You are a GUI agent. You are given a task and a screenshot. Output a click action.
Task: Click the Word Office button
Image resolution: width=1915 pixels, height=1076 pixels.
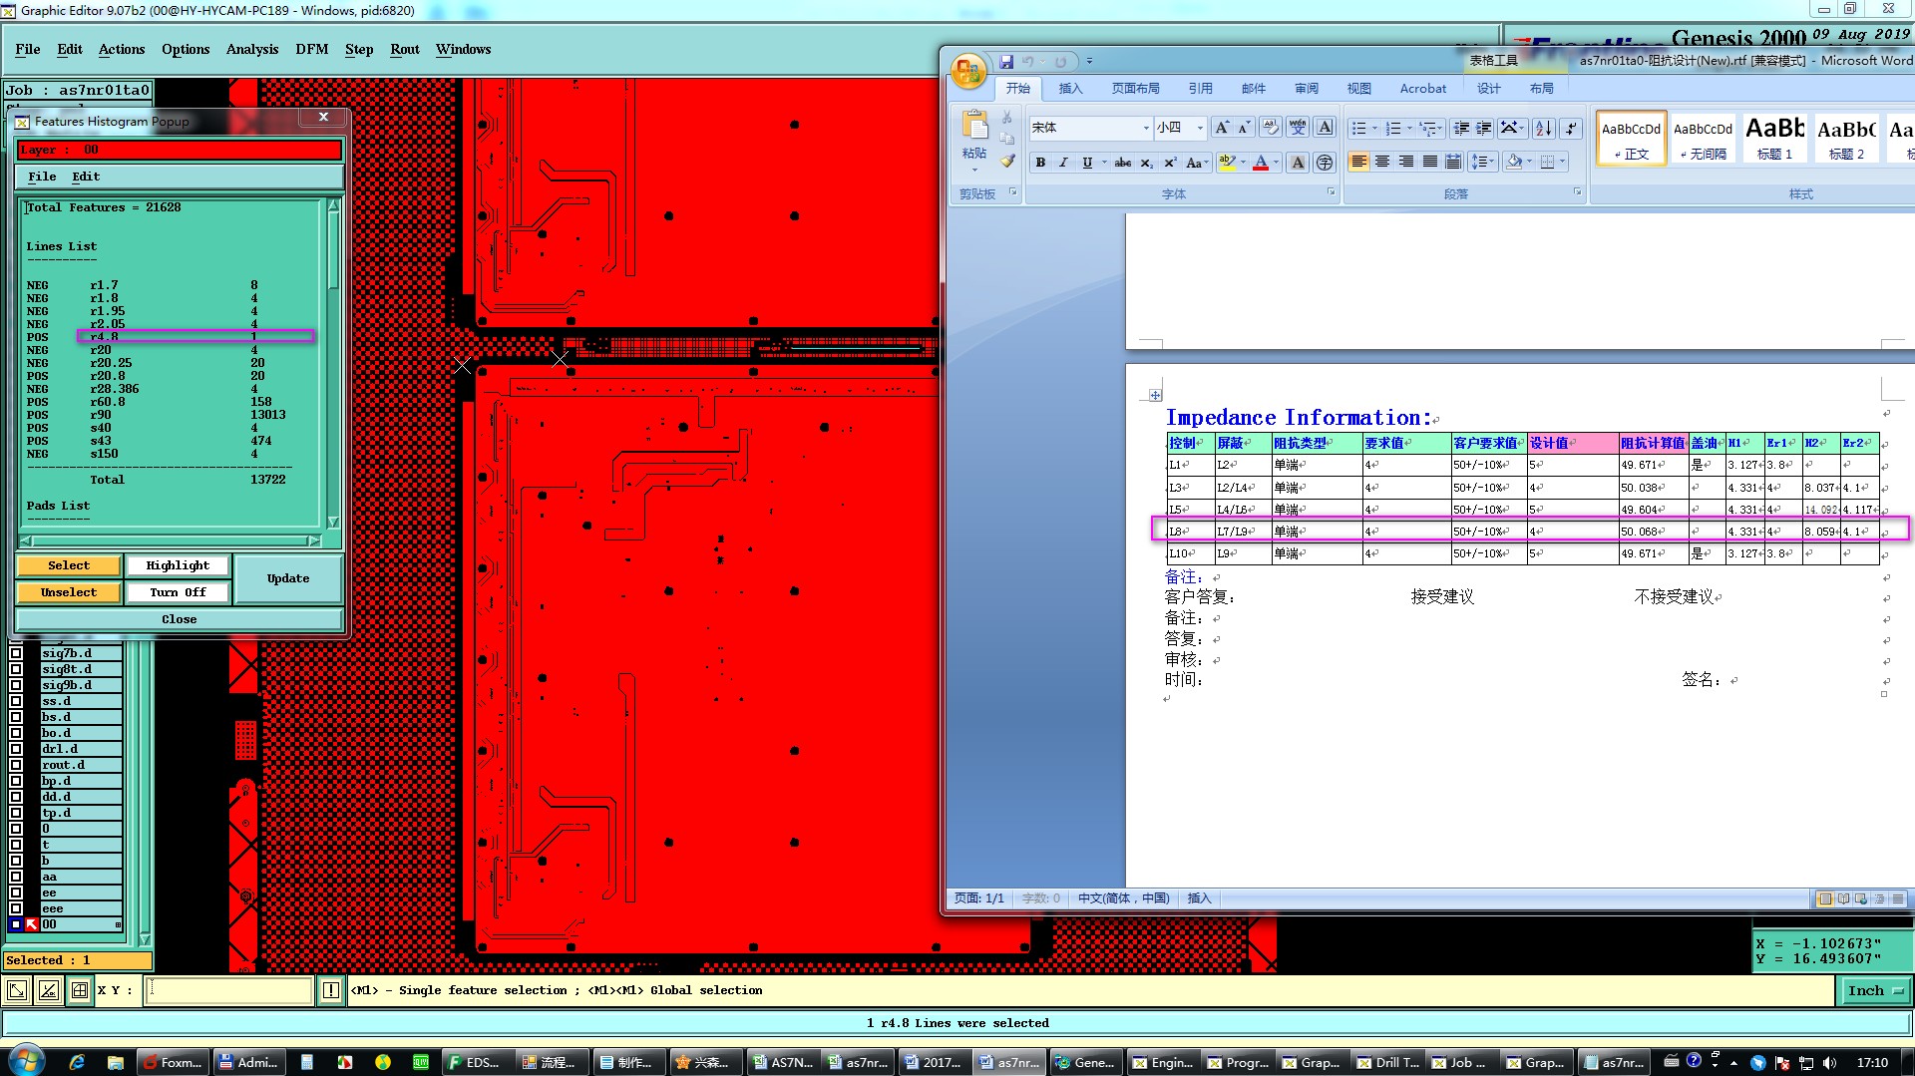967,72
